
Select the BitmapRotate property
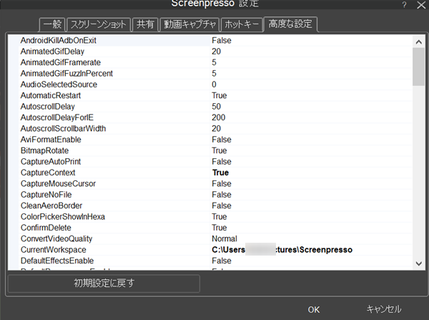[44, 150]
